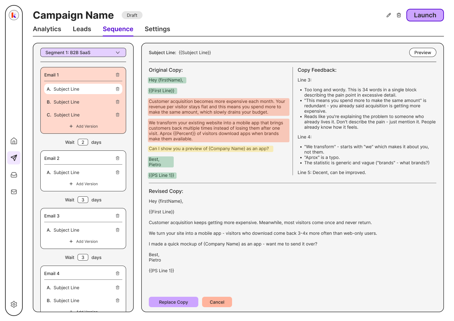This screenshot has width=454, height=321.
Task: Click the highlighted {{PS Line 1}} original tag
Action: (x=162, y=176)
